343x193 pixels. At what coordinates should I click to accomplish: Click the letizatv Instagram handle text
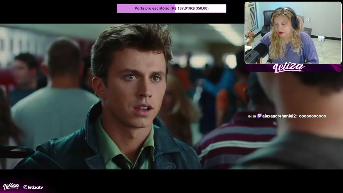point(35,187)
